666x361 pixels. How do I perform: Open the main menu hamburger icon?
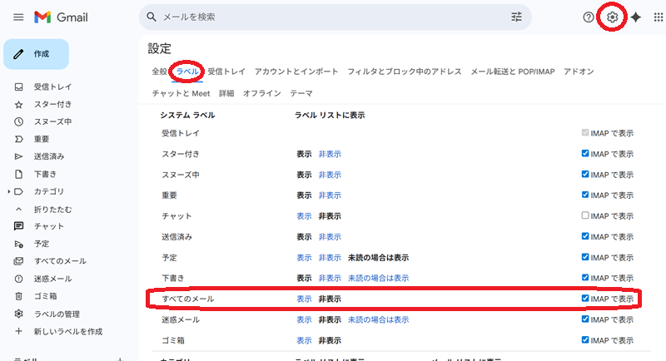pyautogui.click(x=18, y=17)
